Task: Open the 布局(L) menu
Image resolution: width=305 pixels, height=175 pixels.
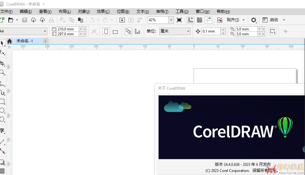Action: pos(65,11)
